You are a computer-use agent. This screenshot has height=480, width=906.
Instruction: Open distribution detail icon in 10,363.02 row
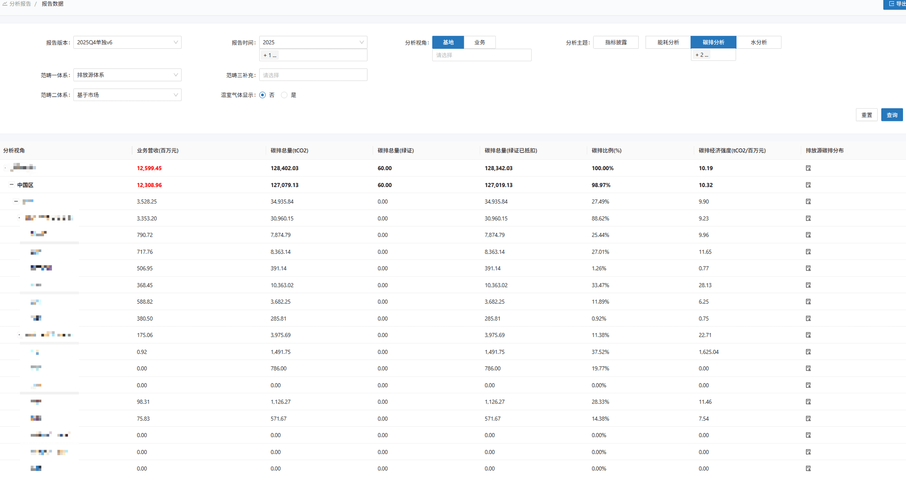click(808, 285)
